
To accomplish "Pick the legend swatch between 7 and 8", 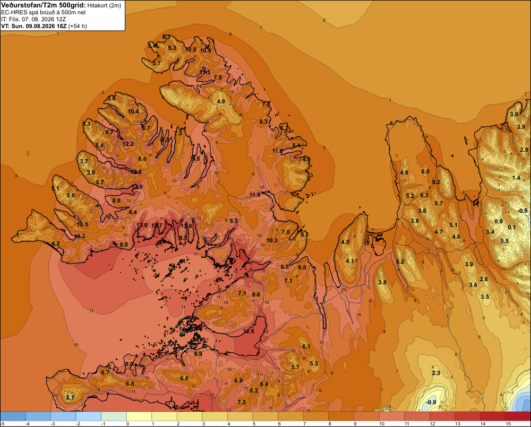I will pyautogui.click(x=316, y=416).
